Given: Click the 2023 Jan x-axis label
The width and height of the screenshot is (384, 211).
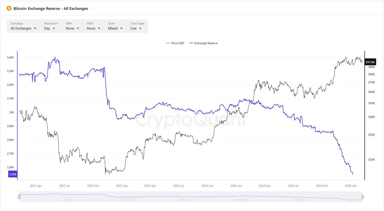Looking at the screenshot, I should pyautogui.click(x=122, y=186).
